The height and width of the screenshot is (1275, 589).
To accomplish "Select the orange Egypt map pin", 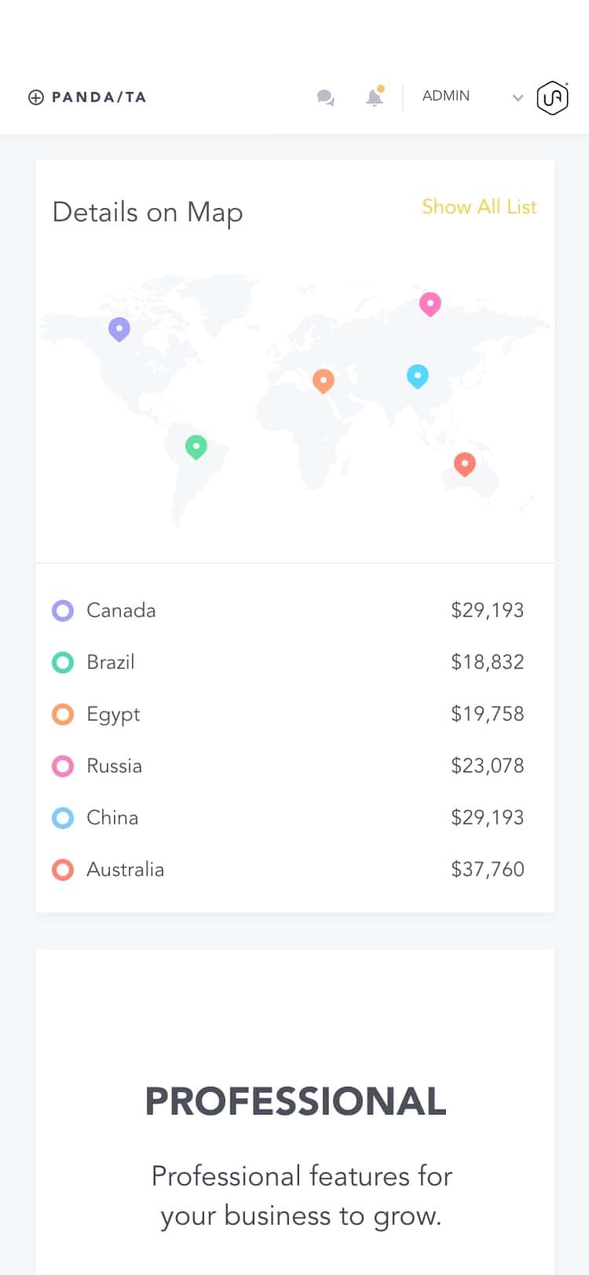I will [x=324, y=381].
